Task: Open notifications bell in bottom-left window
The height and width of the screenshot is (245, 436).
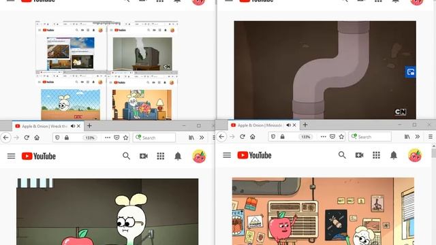Action: coord(178,156)
